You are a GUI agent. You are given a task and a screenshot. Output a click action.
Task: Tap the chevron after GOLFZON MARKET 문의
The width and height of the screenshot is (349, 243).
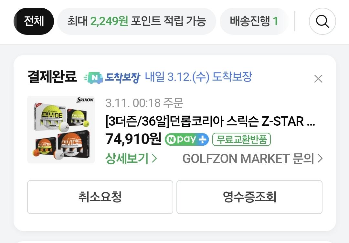320,159
